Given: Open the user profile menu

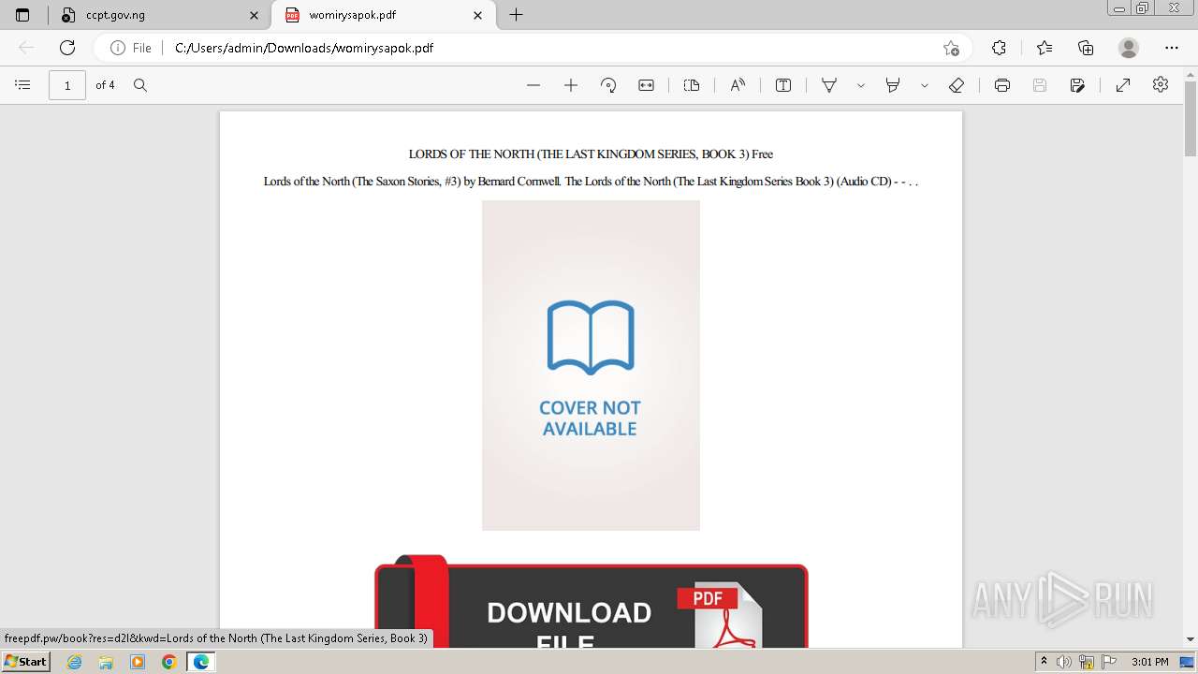Looking at the screenshot, I should point(1129,48).
